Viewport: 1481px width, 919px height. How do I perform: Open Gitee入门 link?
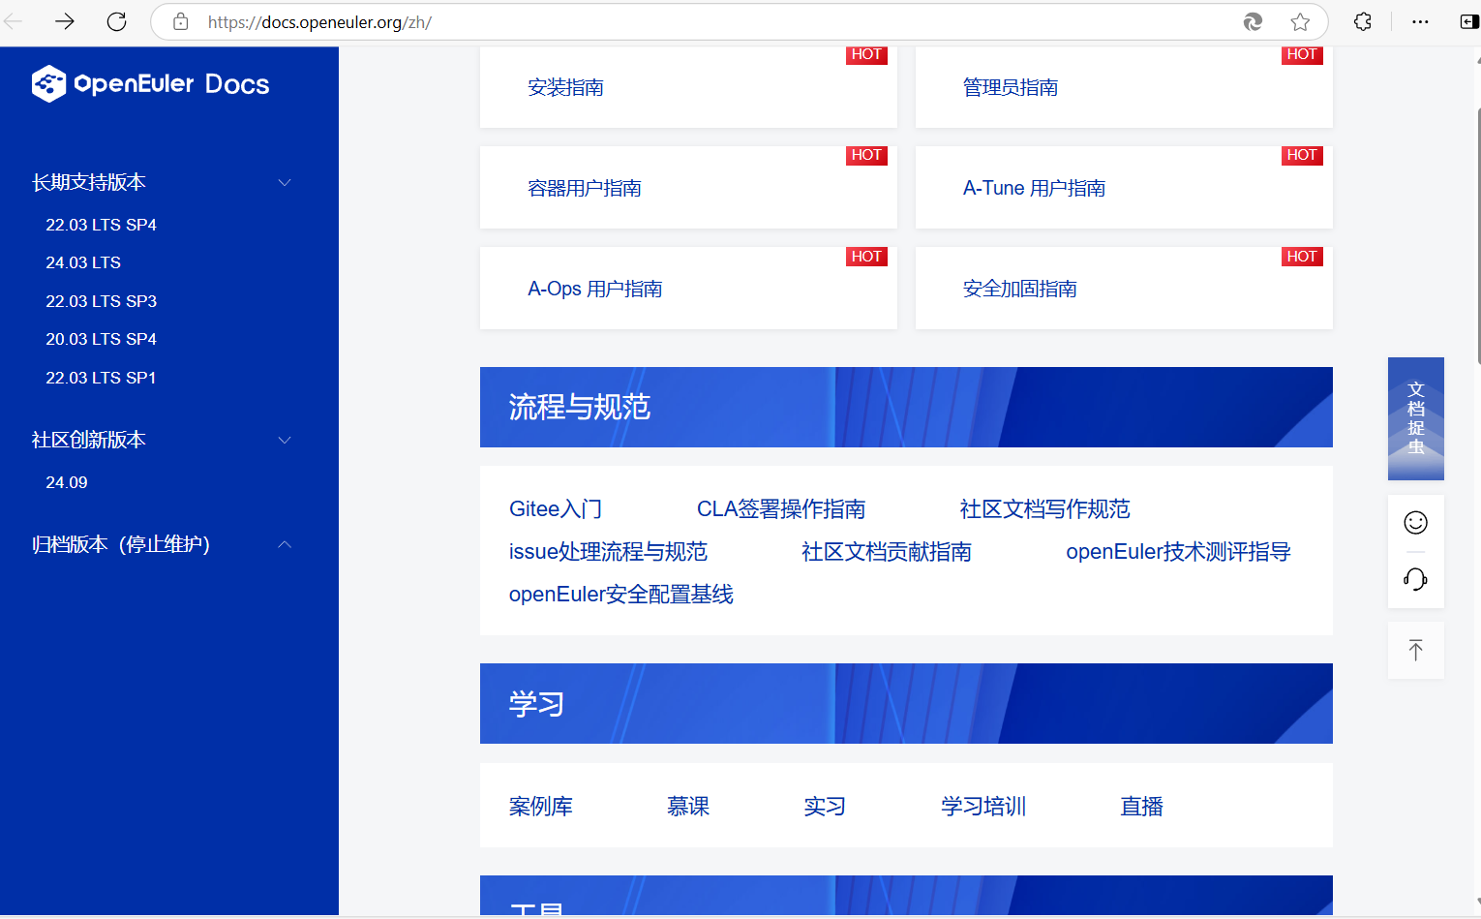(556, 509)
